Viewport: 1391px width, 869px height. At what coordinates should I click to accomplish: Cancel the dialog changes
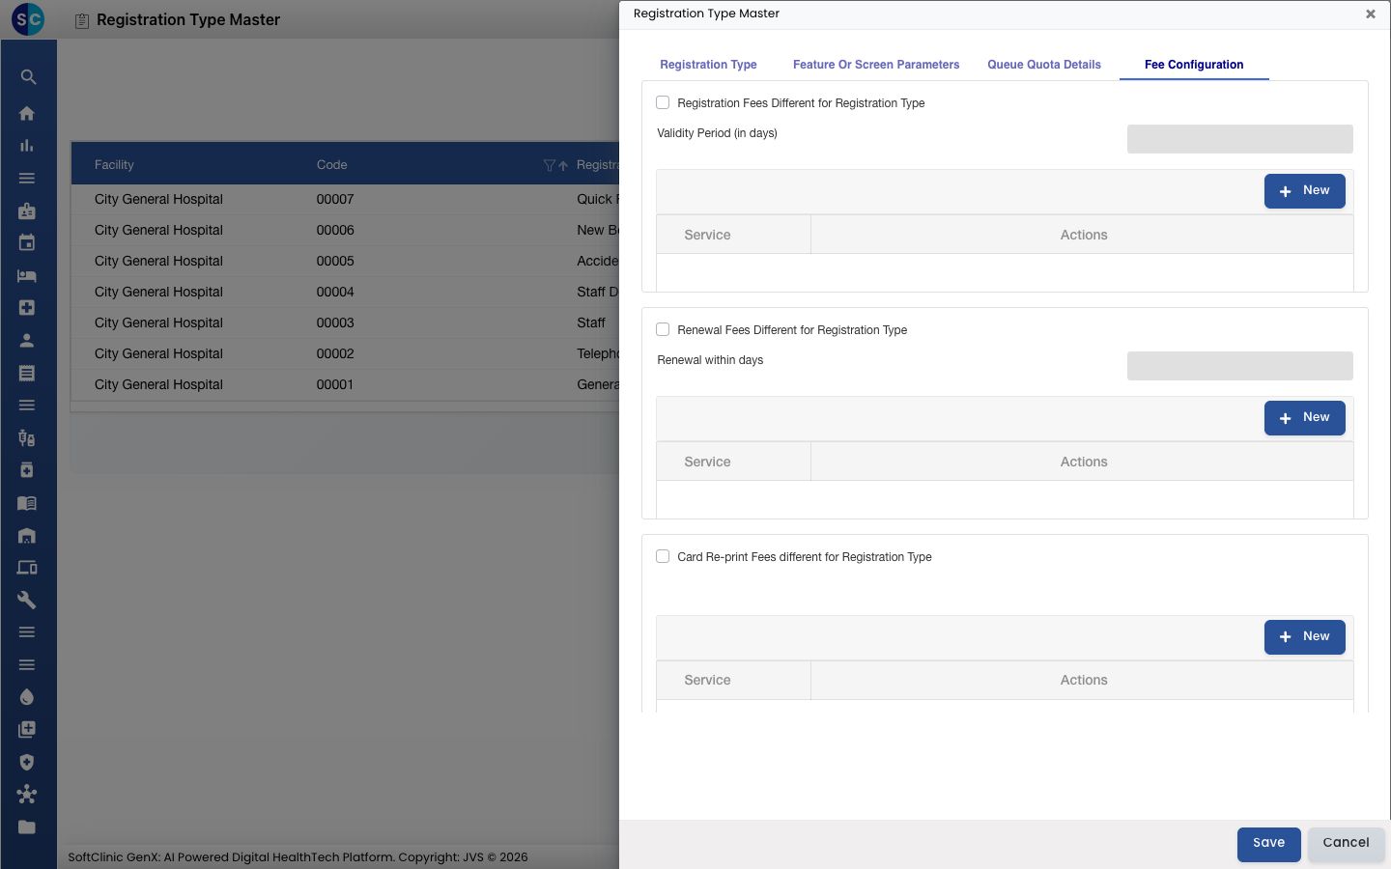point(1346,844)
